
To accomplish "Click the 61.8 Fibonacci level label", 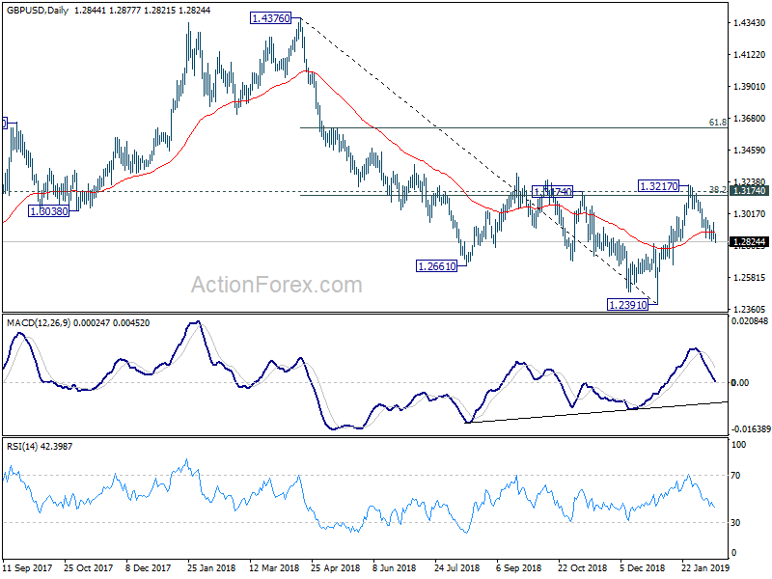I will (x=718, y=123).
